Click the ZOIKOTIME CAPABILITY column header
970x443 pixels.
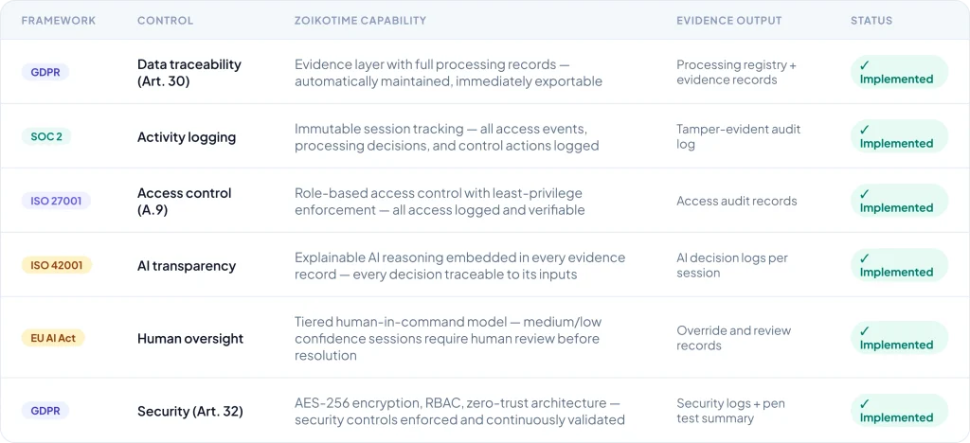[x=360, y=21]
